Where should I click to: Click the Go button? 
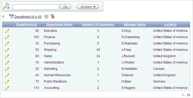tap(65, 7)
